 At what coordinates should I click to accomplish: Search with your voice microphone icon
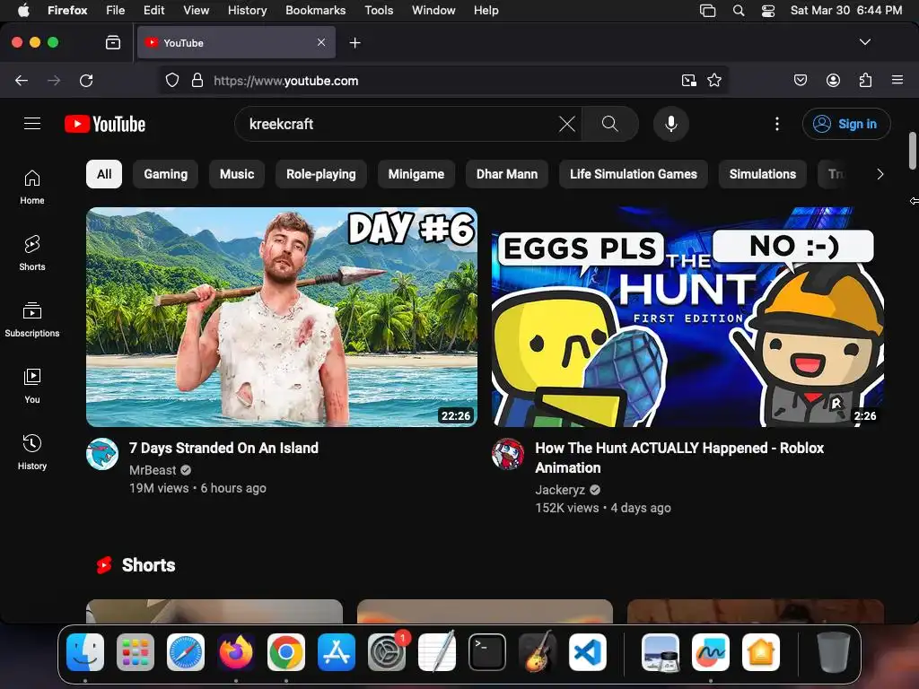pyautogui.click(x=671, y=124)
